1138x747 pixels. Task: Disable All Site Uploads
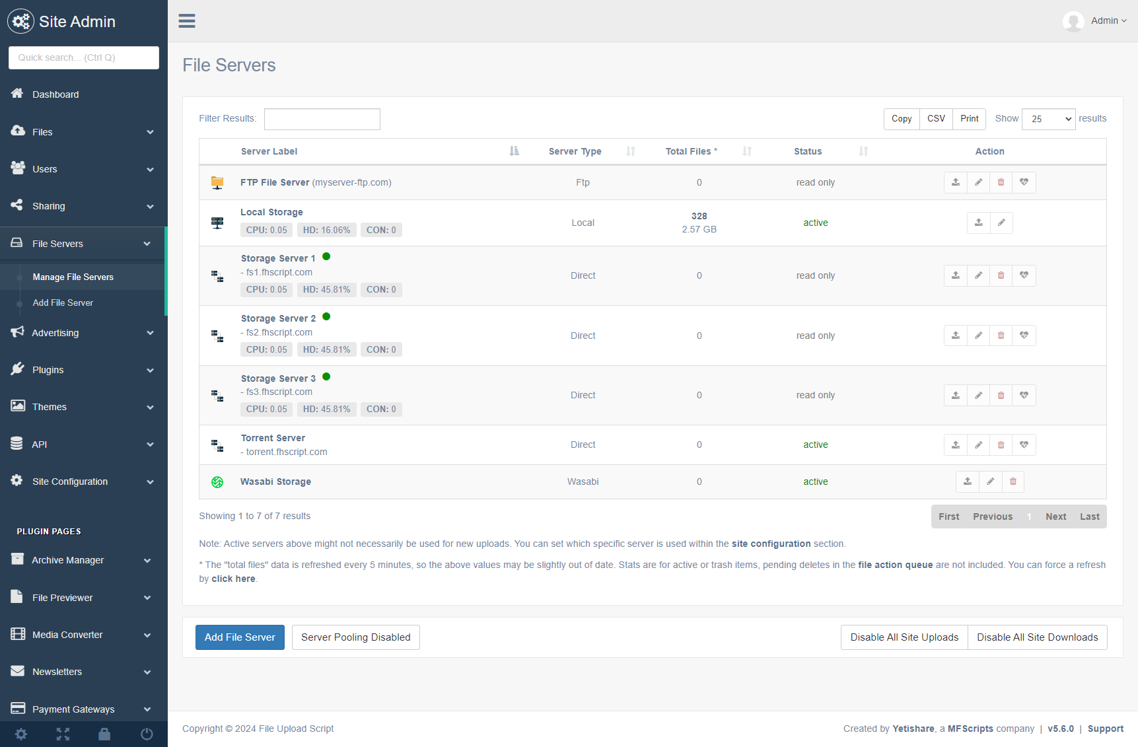pyautogui.click(x=904, y=637)
